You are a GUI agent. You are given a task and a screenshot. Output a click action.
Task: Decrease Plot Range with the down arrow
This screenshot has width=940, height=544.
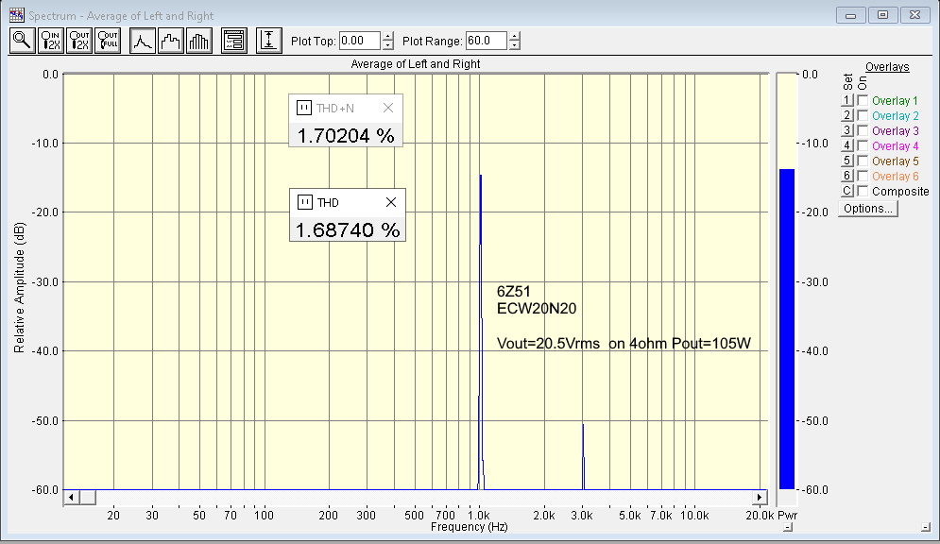(514, 45)
